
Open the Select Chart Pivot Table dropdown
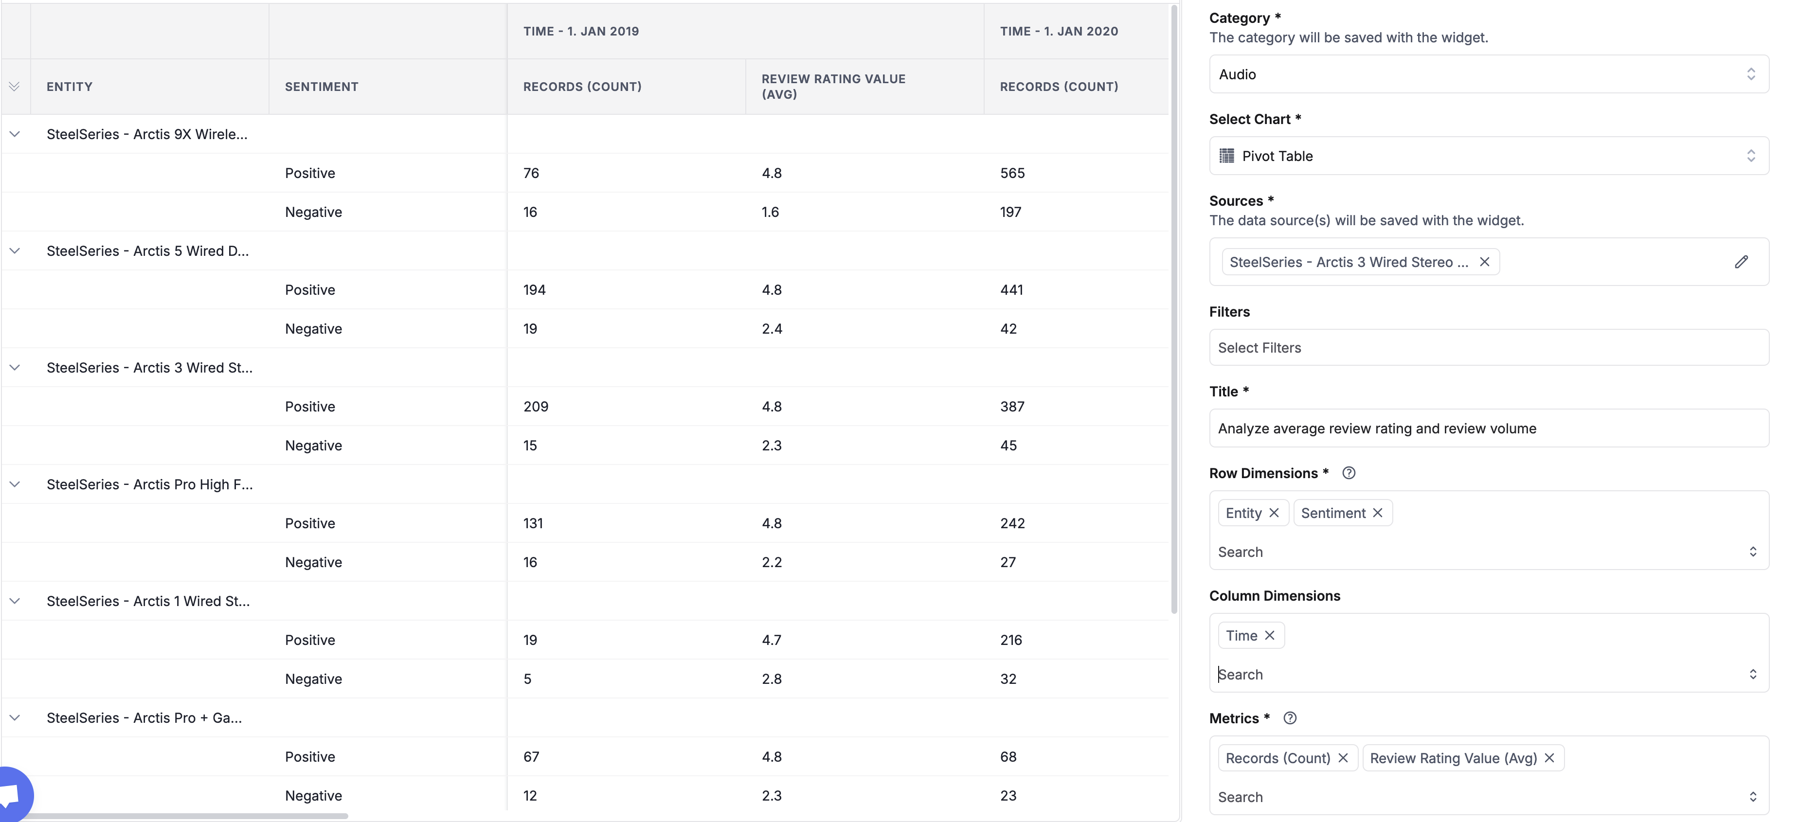point(1489,156)
